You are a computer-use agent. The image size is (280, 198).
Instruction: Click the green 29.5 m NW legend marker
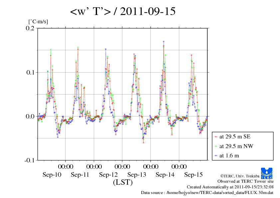coord(216,146)
